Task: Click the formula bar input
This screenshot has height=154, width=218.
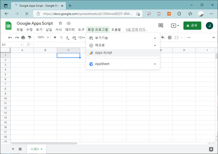Action: 124,45
